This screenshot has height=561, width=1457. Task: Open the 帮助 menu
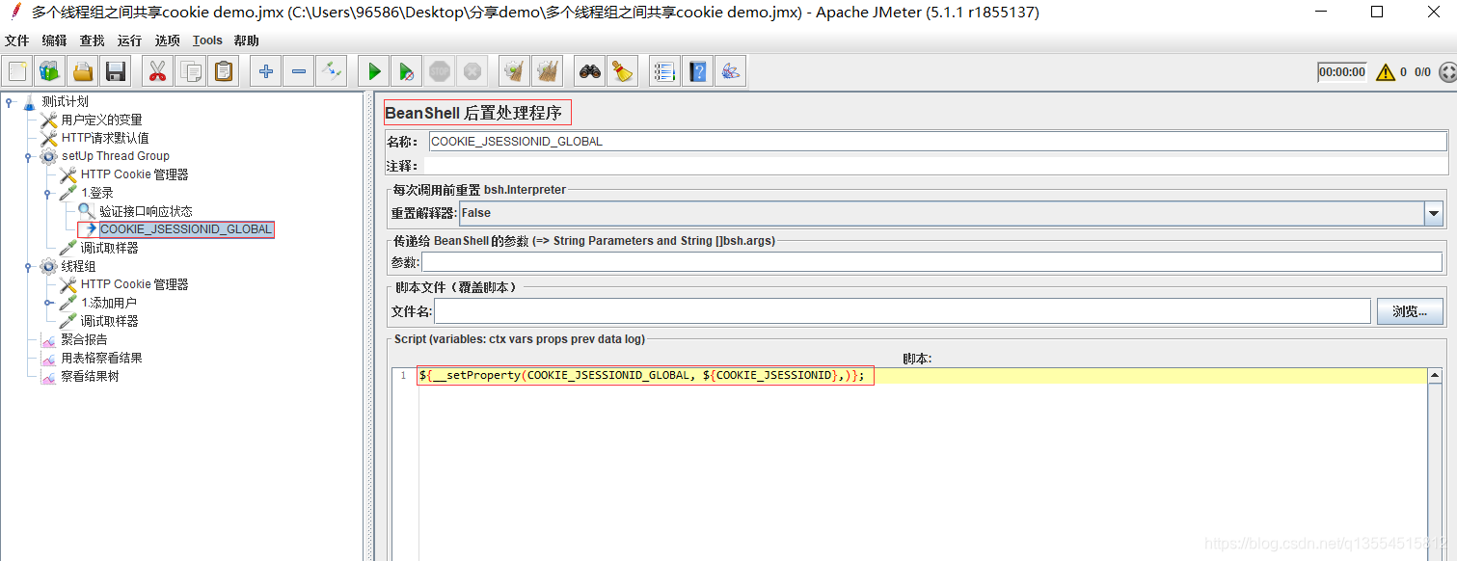246,40
